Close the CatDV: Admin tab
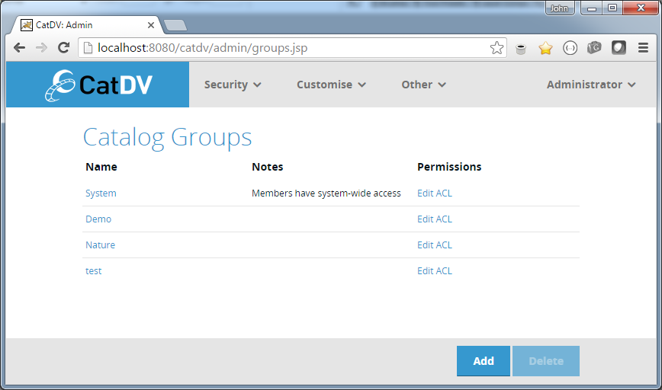The height and width of the screenshot is (390, 662). click(x=151, y=25)
